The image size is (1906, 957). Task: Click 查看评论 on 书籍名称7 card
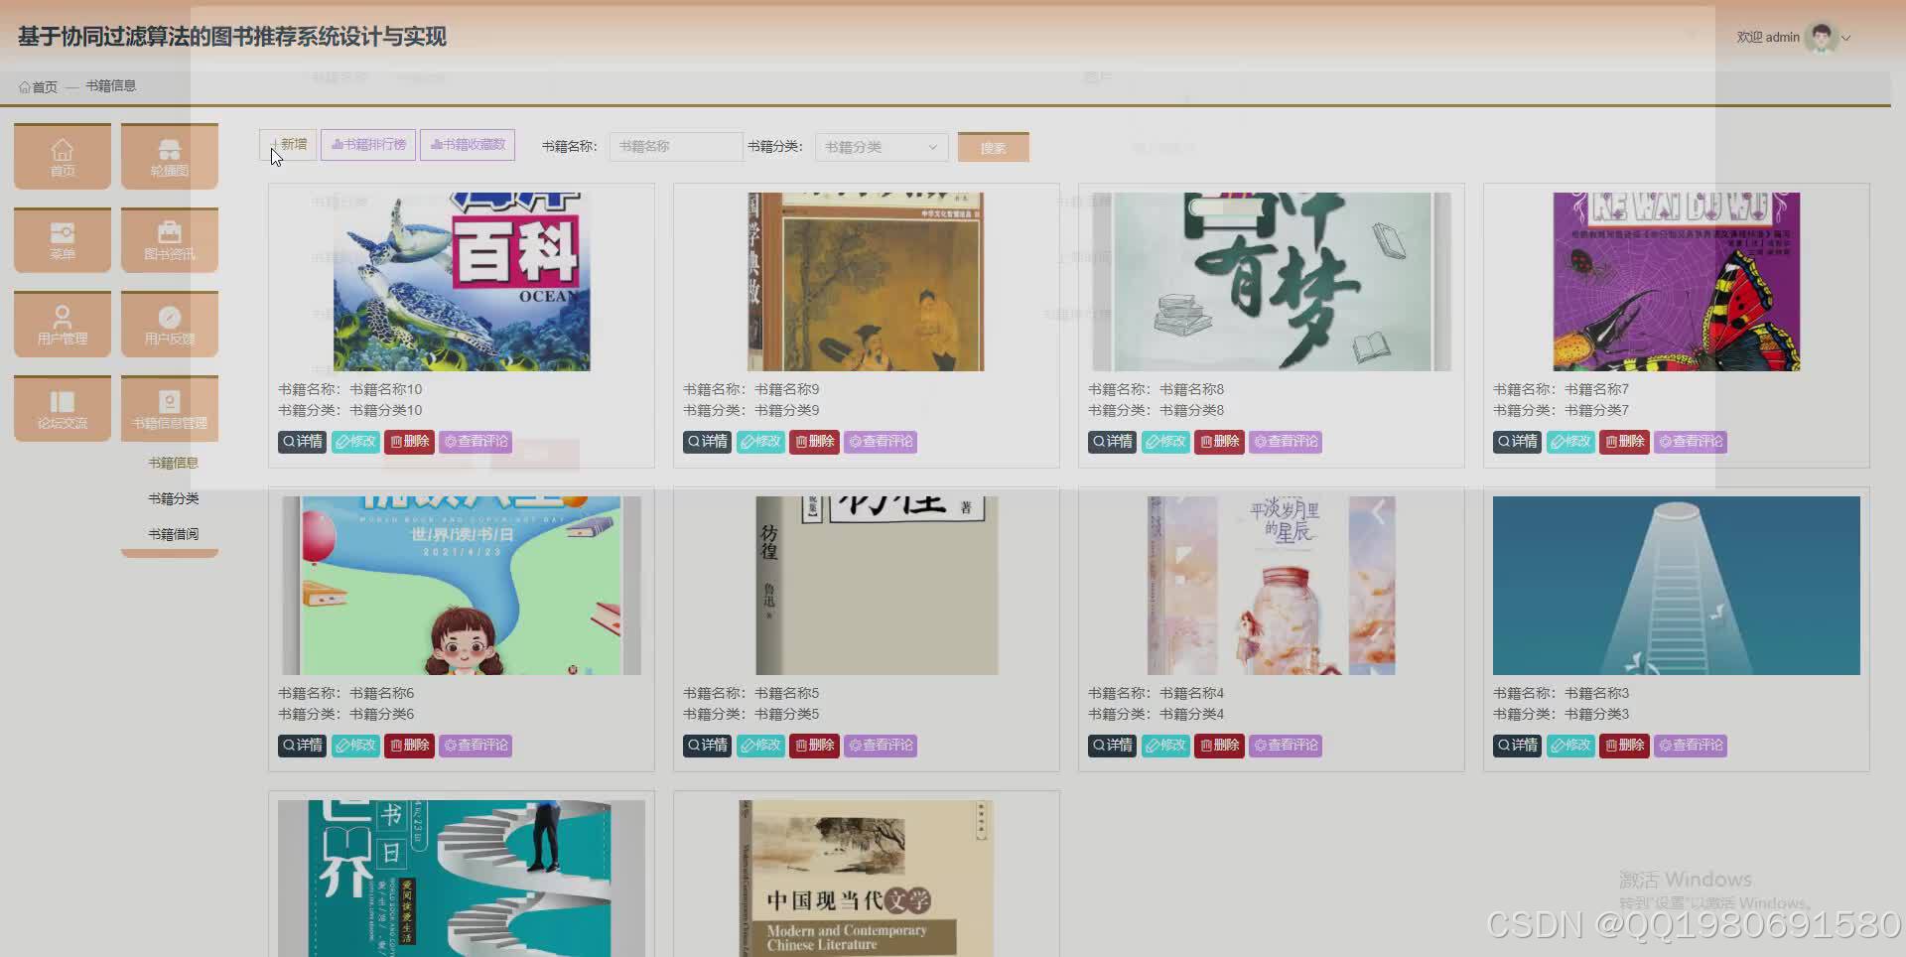1690,442
